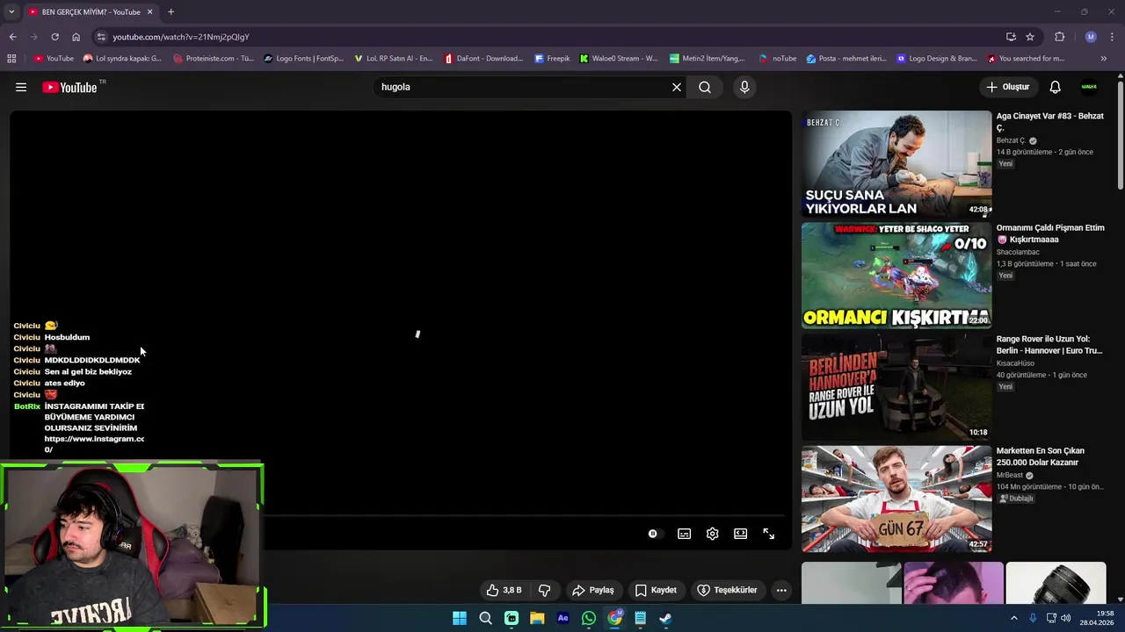Click the page vertical scrollbar

click(1120, 136)
